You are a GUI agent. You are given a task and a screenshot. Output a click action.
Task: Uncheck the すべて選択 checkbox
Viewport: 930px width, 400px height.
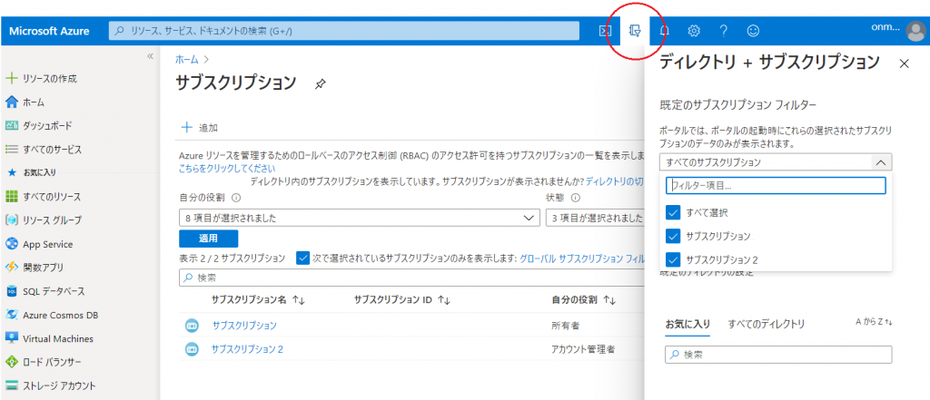(673, 212)
